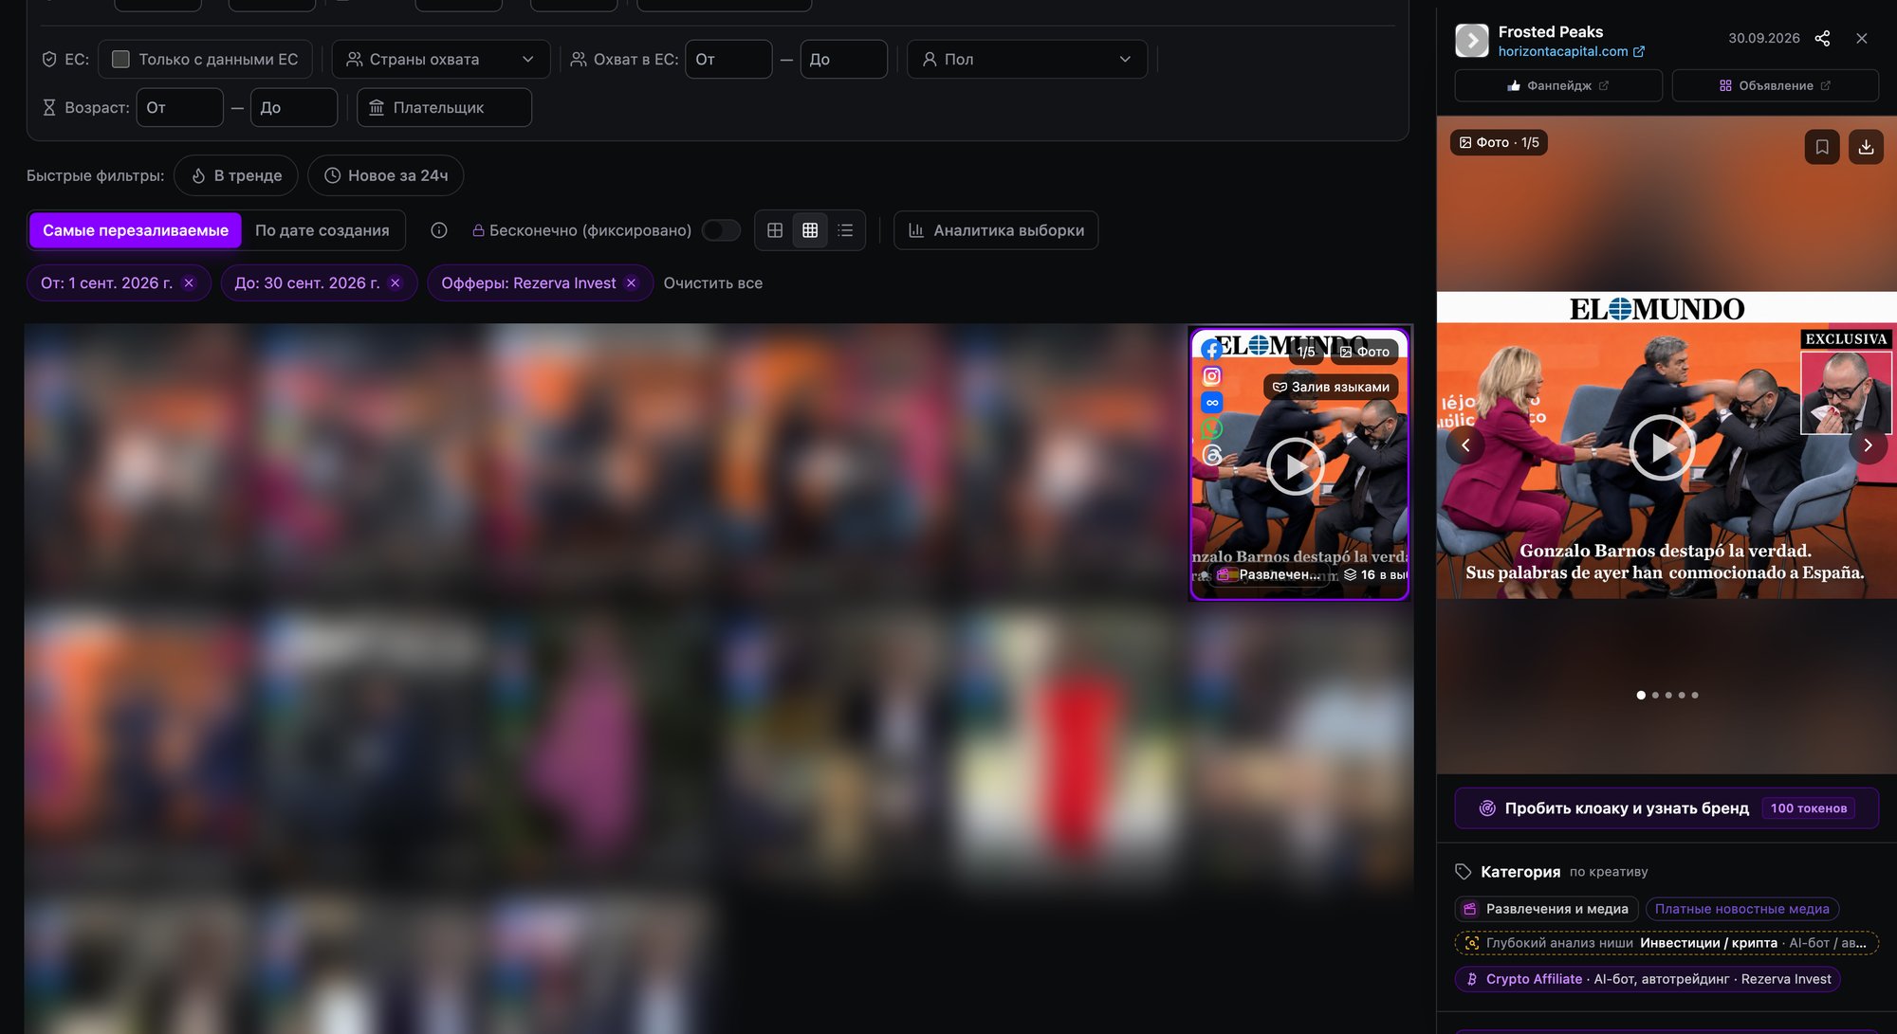
Task: Bookmark the creative with bookmark icon
Action: click(x=1822, y=147)
